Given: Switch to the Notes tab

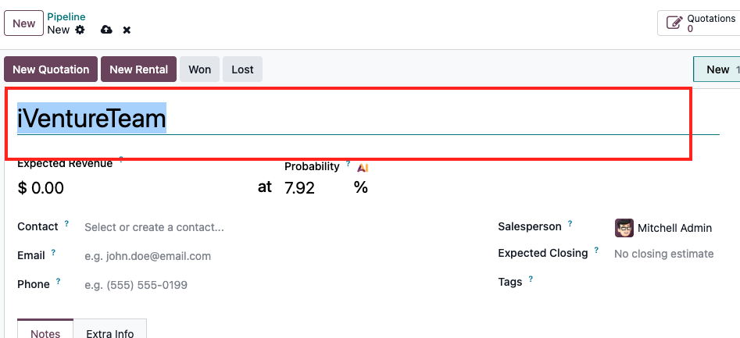Looking at the screenshot, I should point(45,330).
